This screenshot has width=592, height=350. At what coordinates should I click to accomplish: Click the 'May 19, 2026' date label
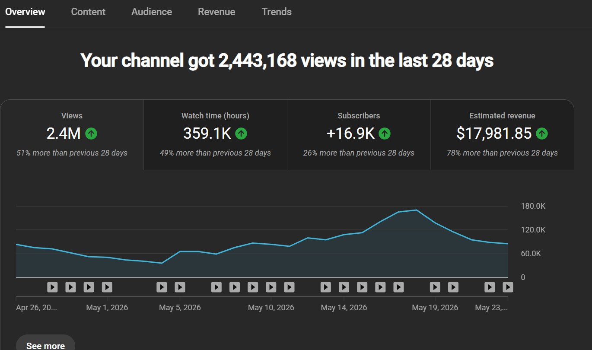click(435, 308)
